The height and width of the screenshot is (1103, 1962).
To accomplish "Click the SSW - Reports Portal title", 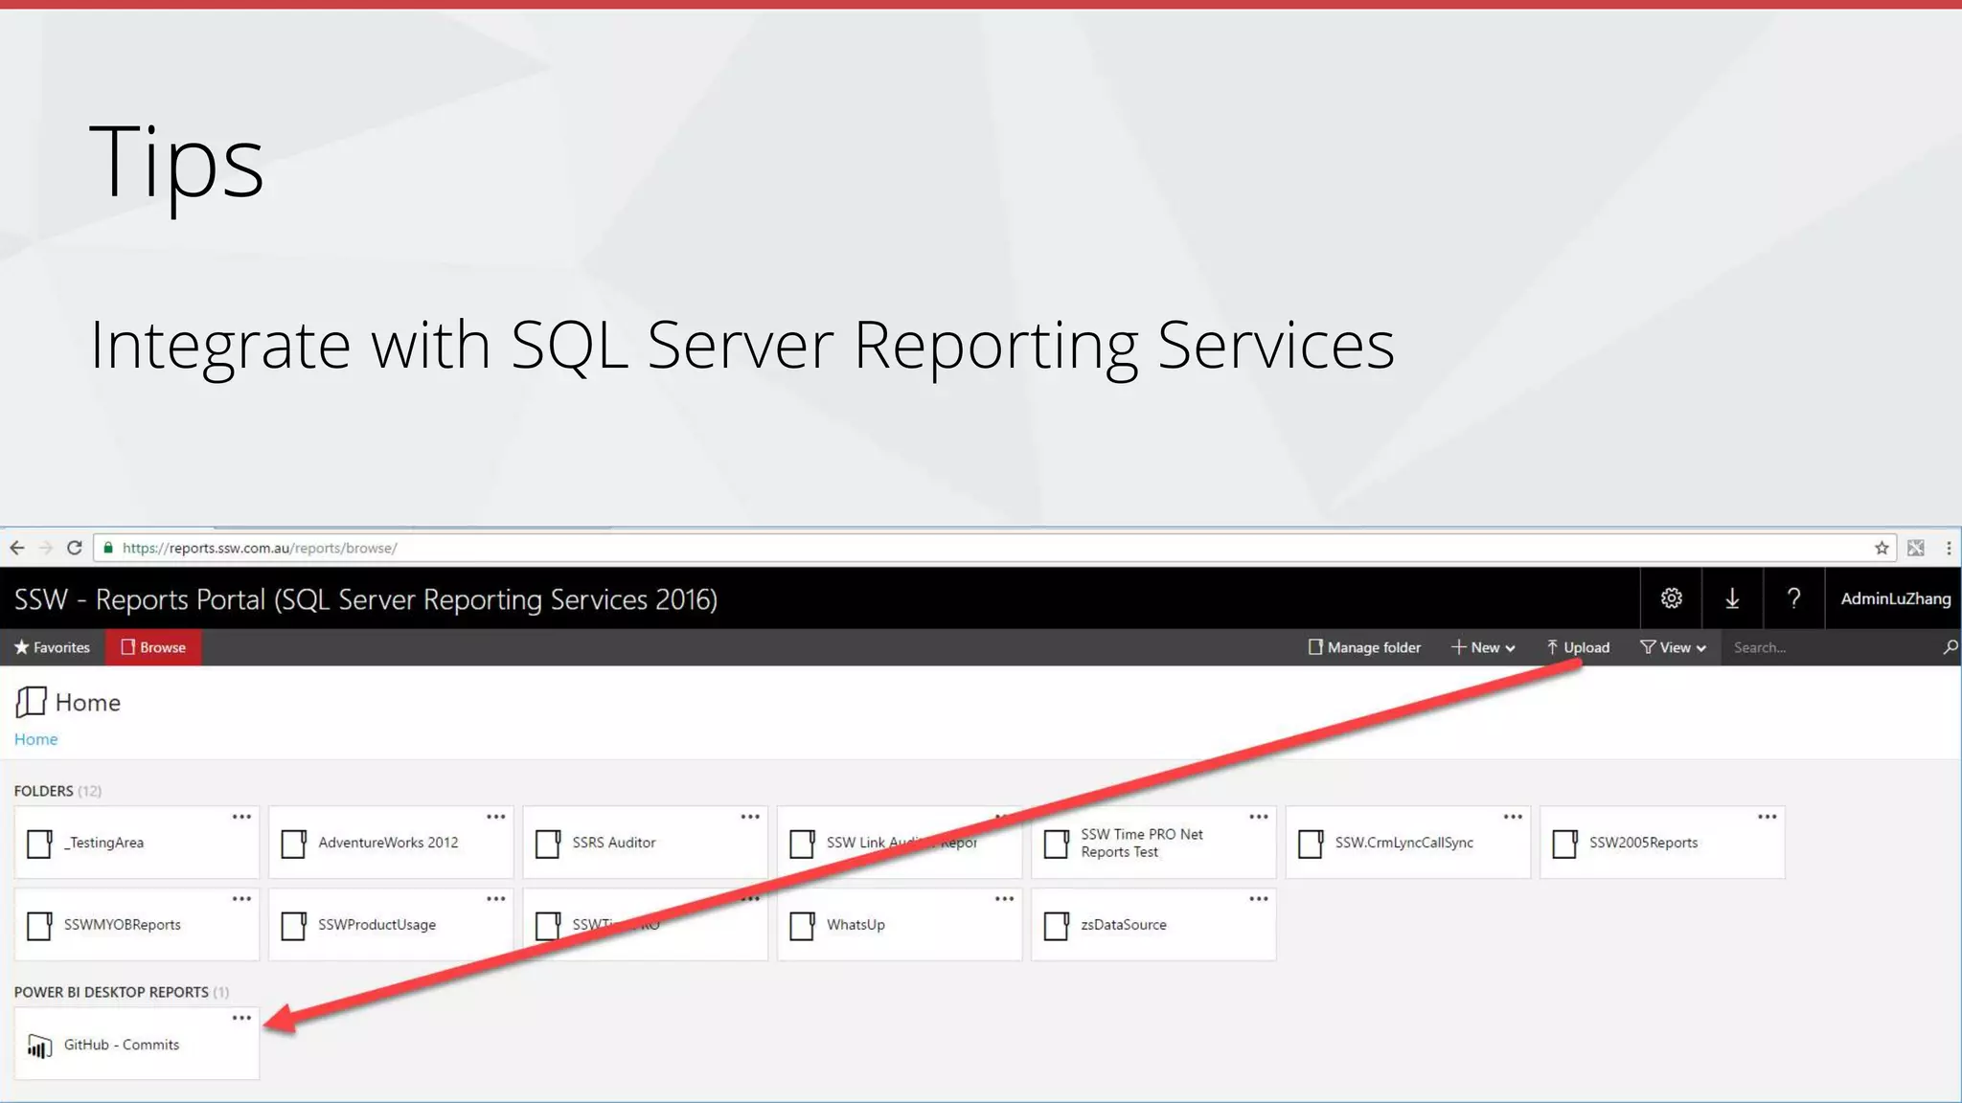I will pyautogui.click(x=365, y=599).
